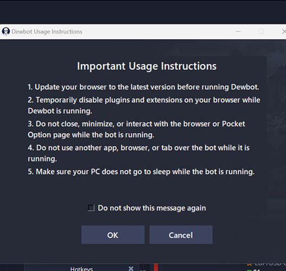Click instruction 3 about not closing the browser
286x271 pixels.
[136, 130]
